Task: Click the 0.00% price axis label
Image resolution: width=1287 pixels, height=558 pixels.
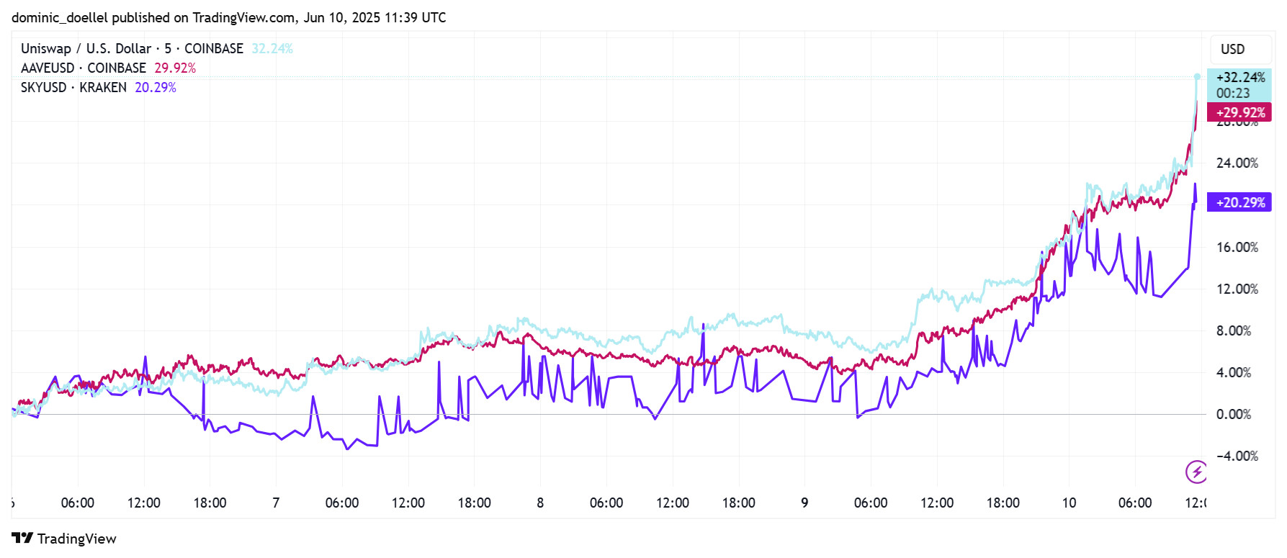Action: click(1234, 414)
